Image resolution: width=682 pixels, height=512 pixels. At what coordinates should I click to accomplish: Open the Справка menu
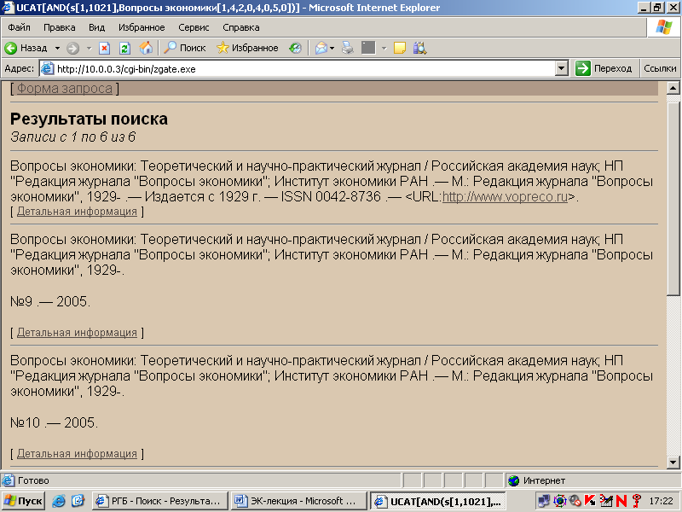coord(241,27)
